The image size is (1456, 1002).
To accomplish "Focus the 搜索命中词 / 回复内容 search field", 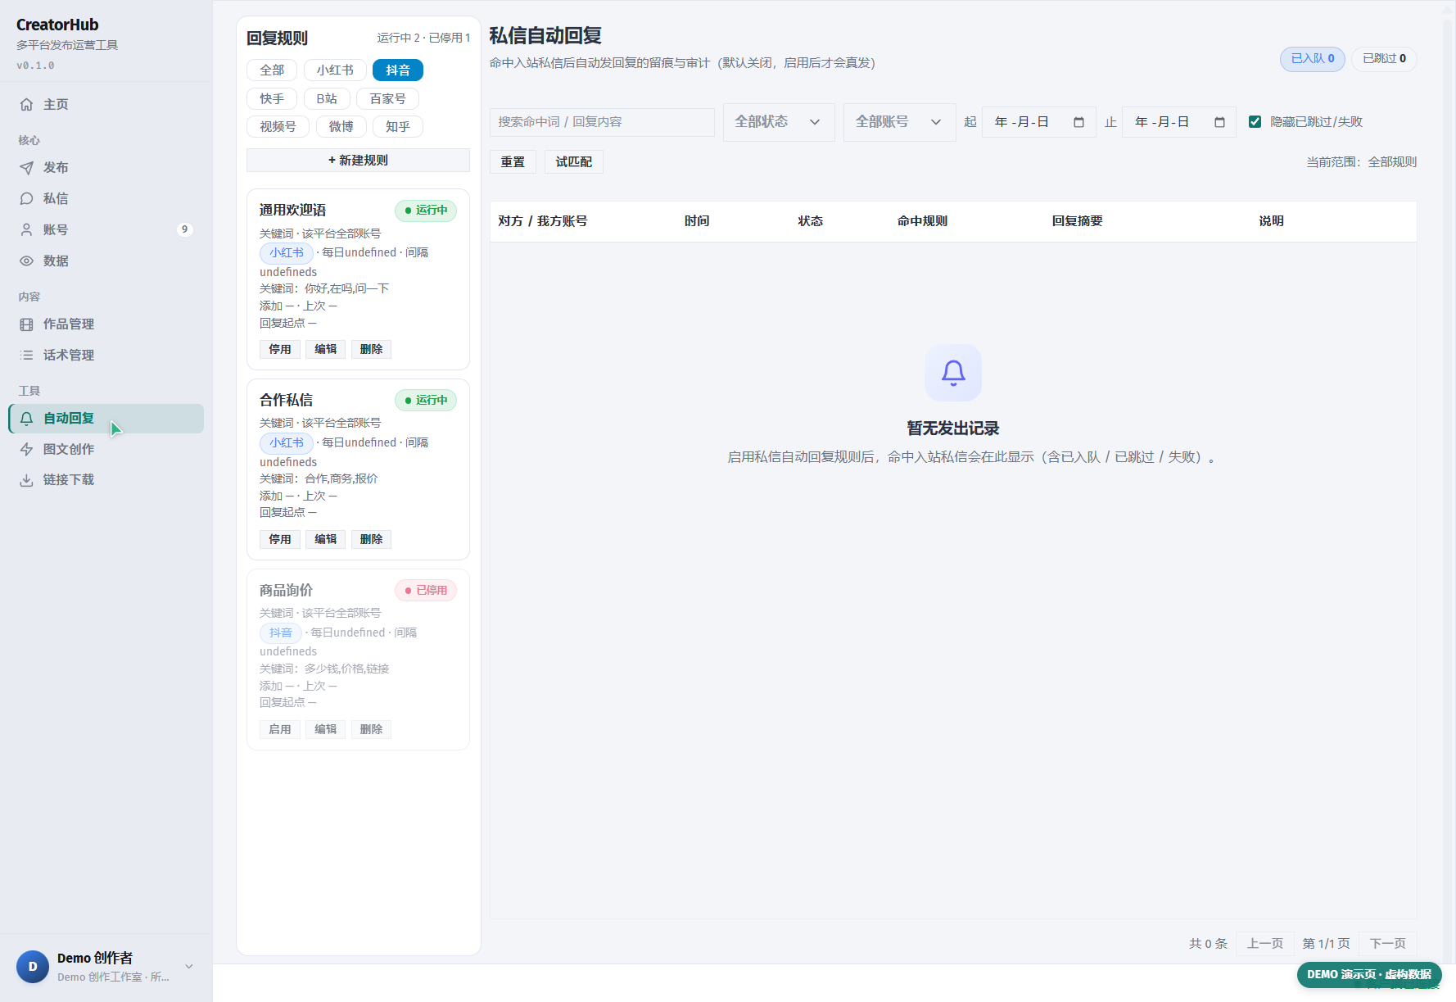I will (x=602, y=122).
